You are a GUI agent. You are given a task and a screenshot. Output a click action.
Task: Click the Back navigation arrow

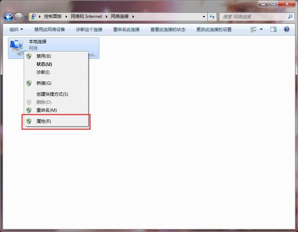point(8,17)
